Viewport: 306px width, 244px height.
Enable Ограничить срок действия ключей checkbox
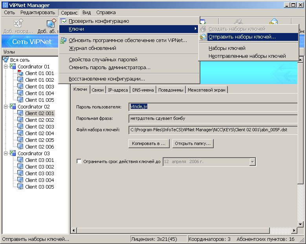[79, 161]
